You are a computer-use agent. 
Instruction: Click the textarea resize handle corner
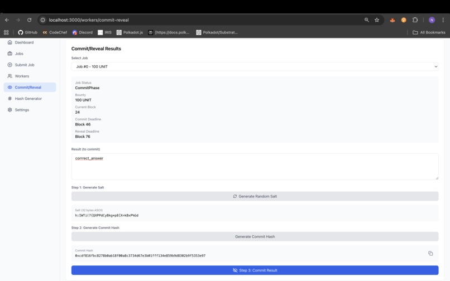point(437,178)
